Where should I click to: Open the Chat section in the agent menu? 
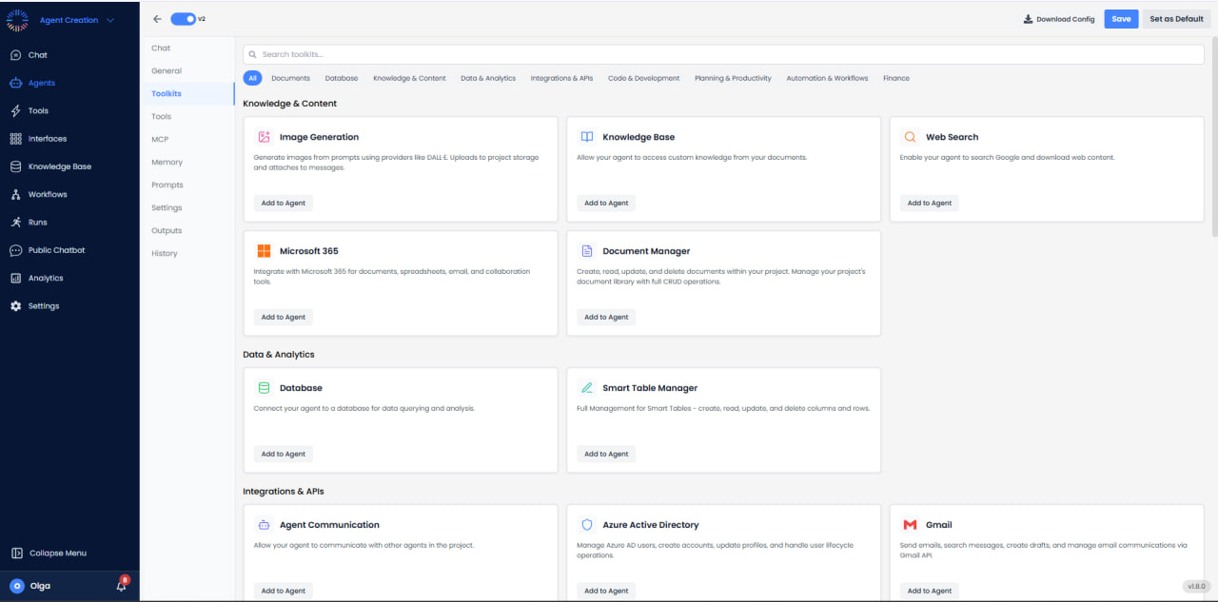(x=161, y=48)
